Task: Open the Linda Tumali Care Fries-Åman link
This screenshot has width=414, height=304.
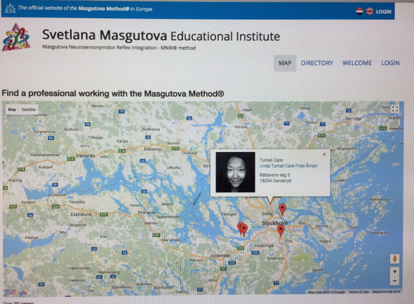Action: tap(289, 166)
